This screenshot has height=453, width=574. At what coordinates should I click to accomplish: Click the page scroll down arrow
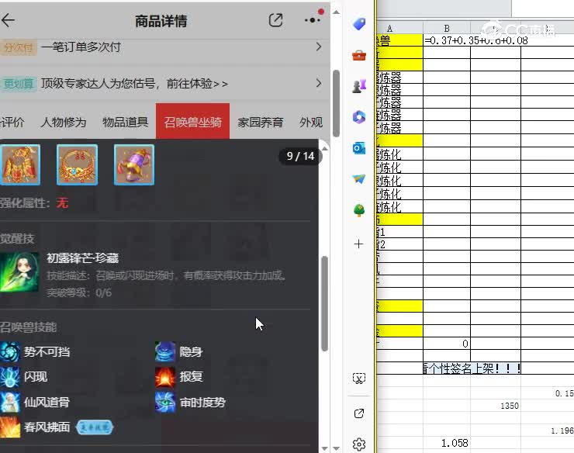coord(336,448)
